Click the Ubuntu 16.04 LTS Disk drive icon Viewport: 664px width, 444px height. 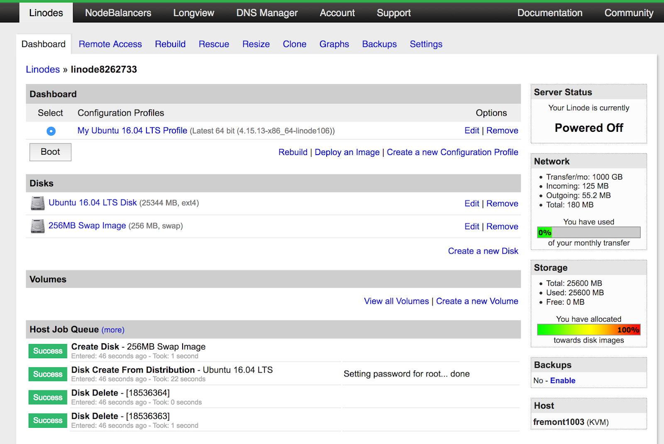[x=38, y=203]
